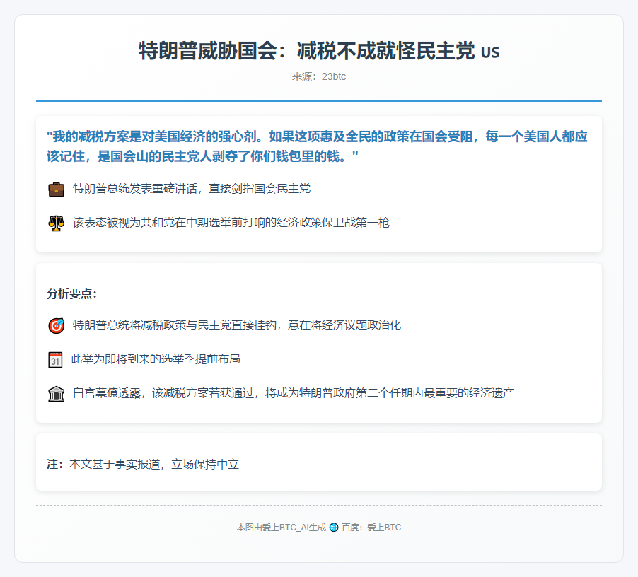Click the source line 来源：23btc
638x577 pixels.
click(319, 76)
